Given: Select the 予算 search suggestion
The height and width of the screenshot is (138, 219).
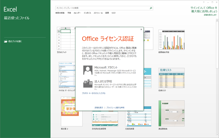Looking at the screenshot, I should click(69, 13).
